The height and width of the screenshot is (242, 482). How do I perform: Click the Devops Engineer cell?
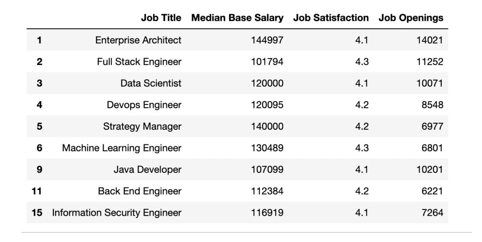tap(144, 105)
